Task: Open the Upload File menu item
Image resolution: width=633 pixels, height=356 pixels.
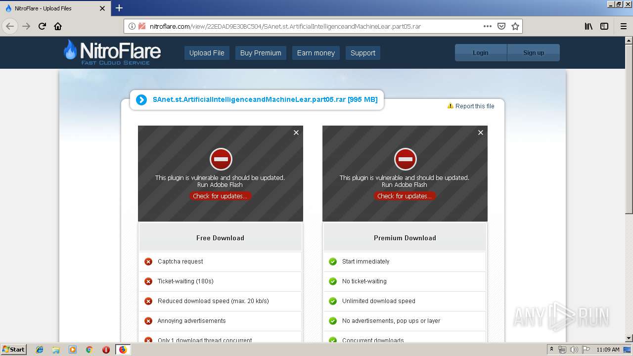Action: (207, 53)
